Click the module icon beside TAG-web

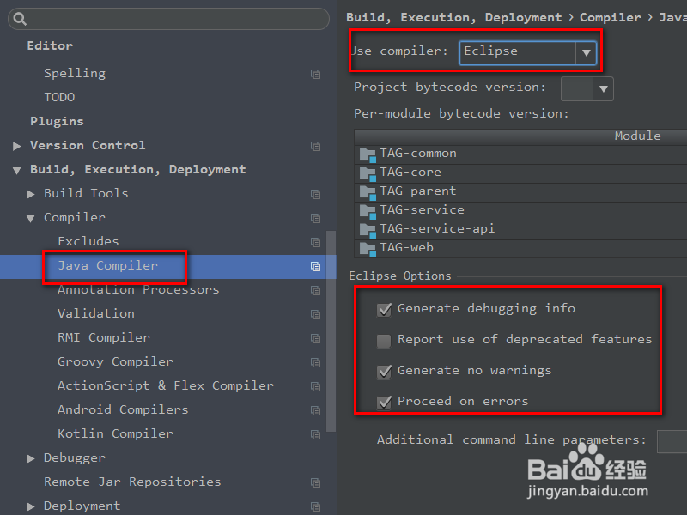pos(368,247)
